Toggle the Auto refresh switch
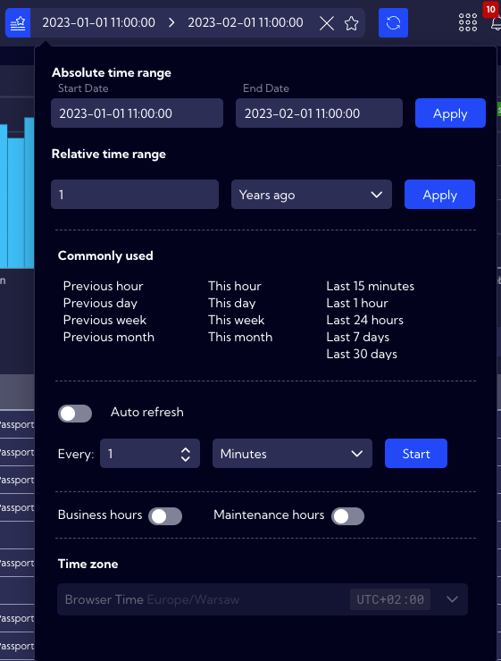501x661 pixels. click(x=75, y=414)
